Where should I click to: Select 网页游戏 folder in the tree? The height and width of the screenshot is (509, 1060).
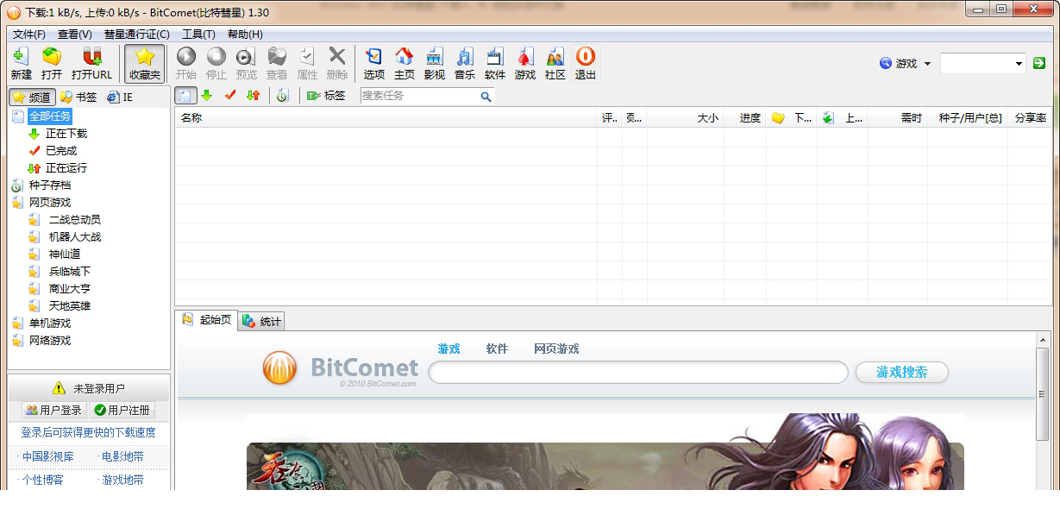click(x=50, y=203)
